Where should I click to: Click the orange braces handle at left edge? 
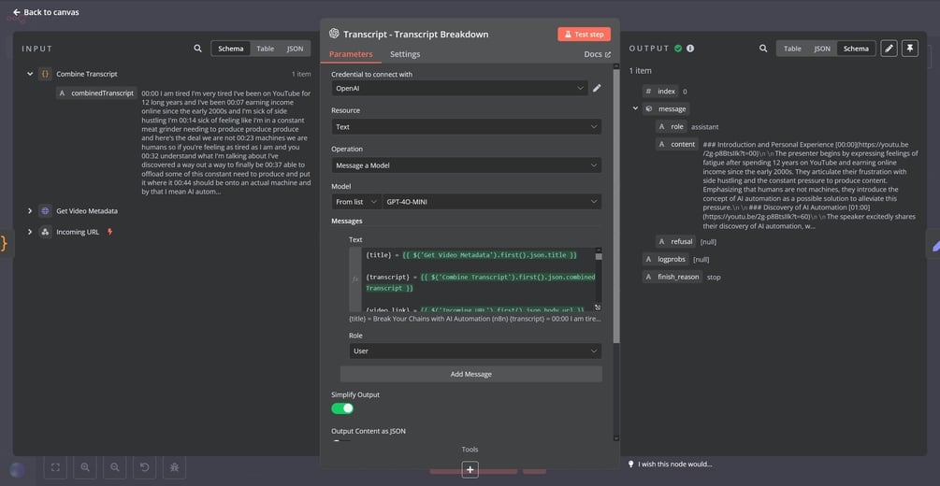[4, 243]
